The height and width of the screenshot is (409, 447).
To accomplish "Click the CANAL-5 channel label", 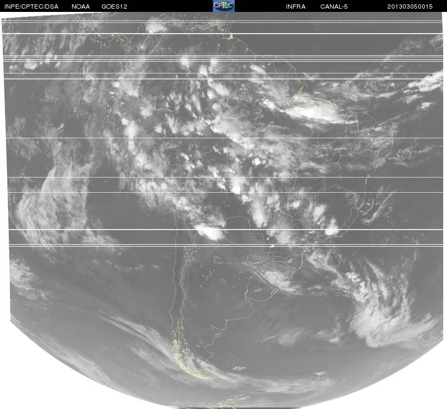I will click(x=334, y=7).
